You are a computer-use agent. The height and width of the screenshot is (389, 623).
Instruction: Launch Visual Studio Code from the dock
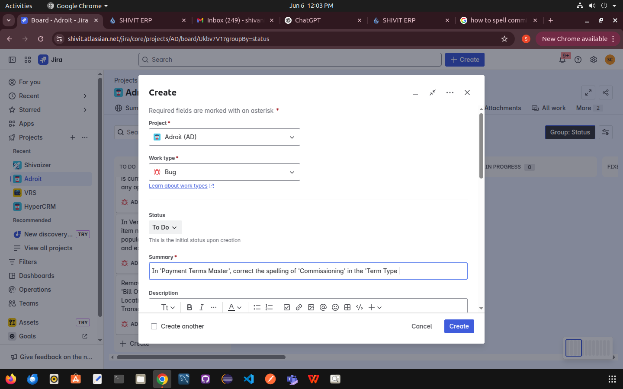tap(249, 379)
